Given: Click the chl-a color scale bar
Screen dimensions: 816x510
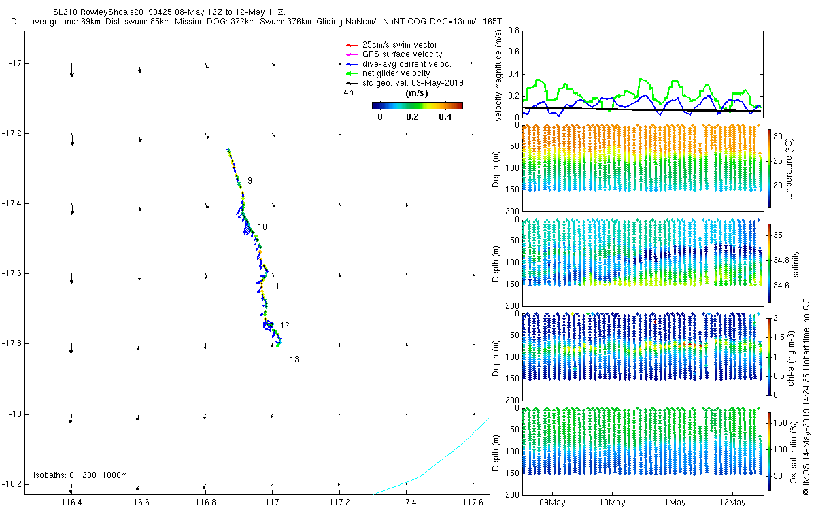Looking at the screenshot, I should click(x=769, y=356).
